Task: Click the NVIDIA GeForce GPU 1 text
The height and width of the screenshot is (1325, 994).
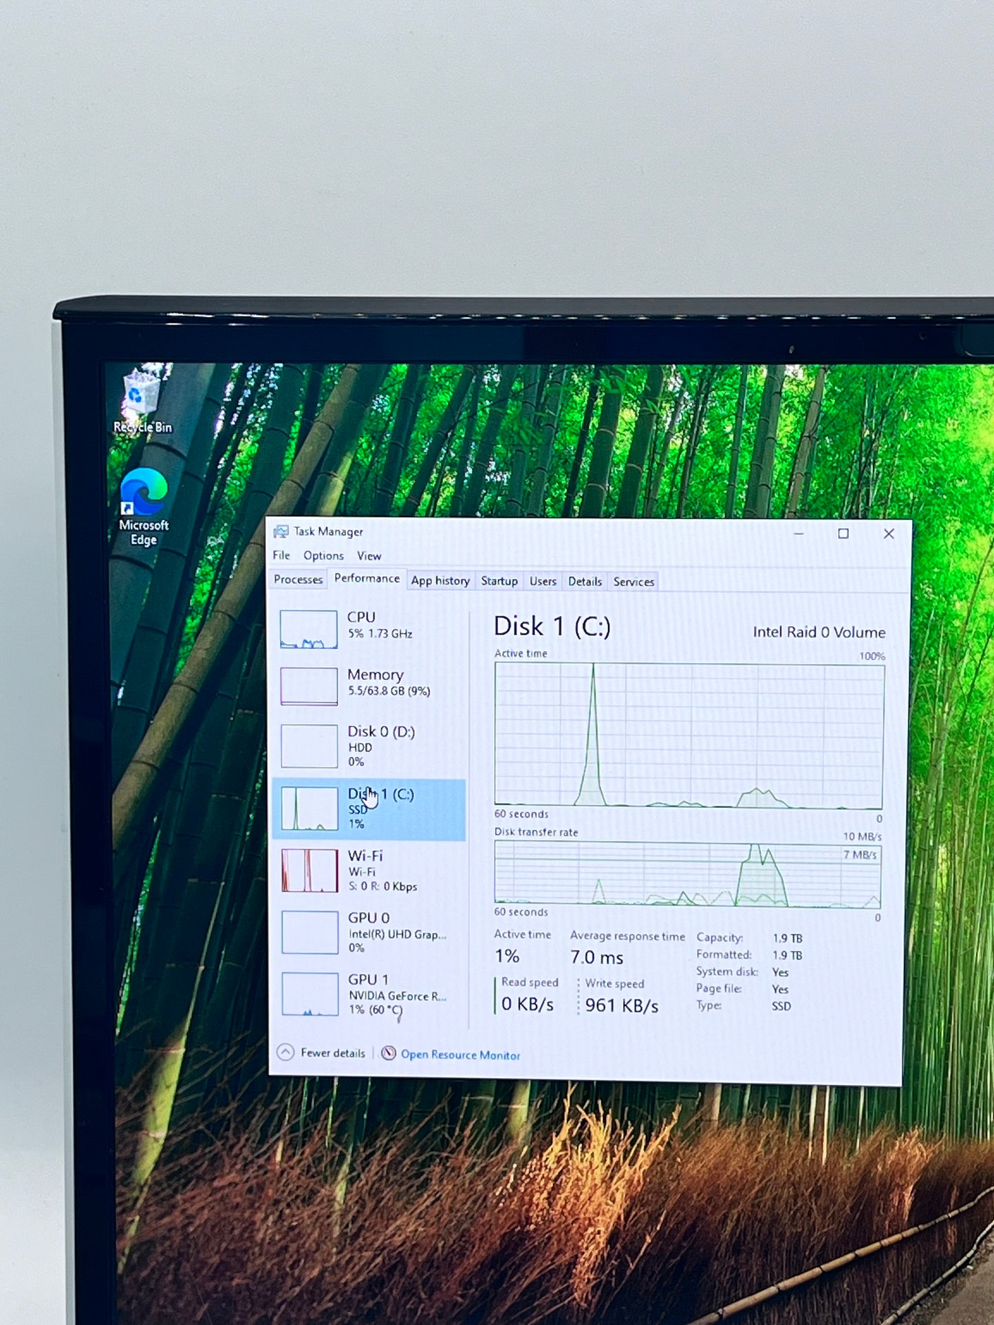Action: coord(398,996)
